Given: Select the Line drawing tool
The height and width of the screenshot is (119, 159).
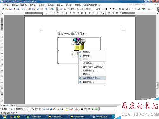Looking at the screenshot, I should 30,109.
